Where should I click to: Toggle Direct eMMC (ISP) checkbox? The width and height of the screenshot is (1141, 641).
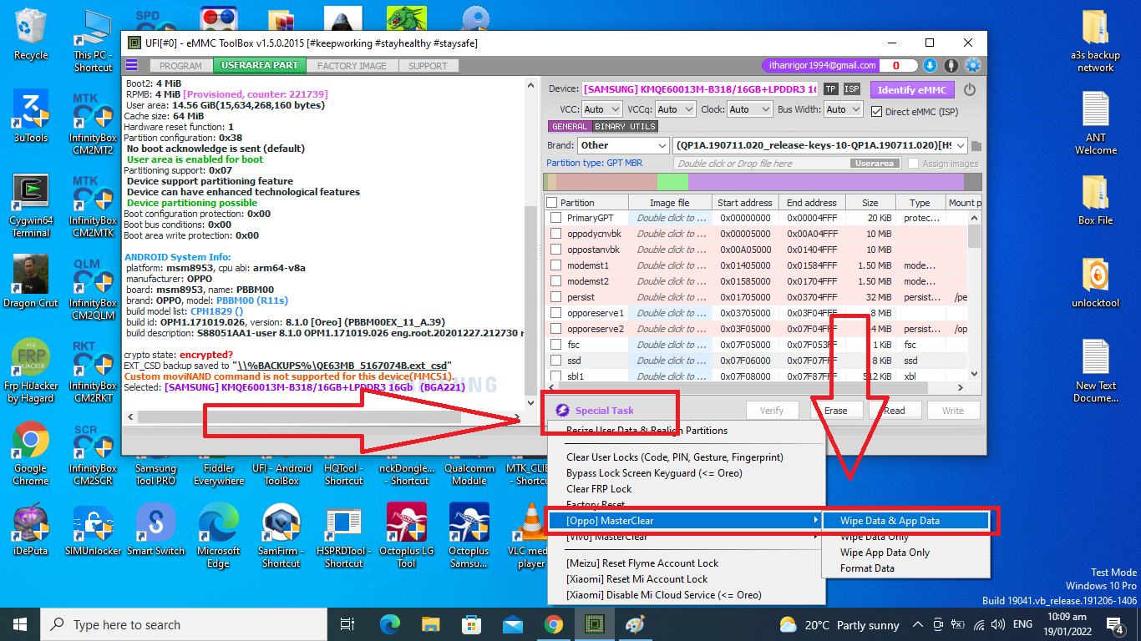[x=877, y=111]
